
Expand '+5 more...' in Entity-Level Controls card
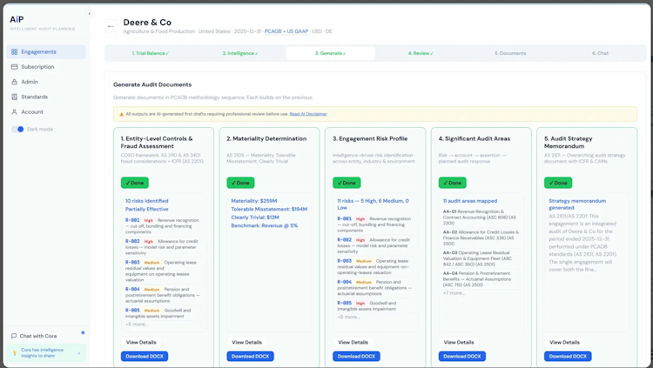click(137, 325)
